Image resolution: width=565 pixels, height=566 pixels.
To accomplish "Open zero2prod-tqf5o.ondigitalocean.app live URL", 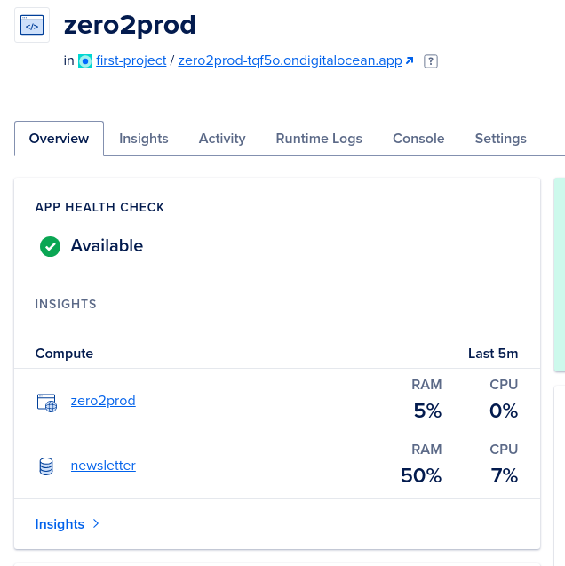I will 290,60.
